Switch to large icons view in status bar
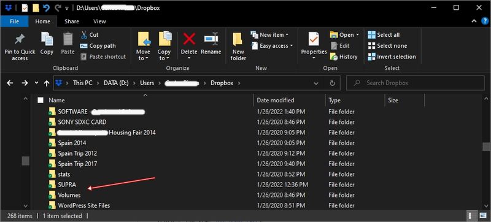The height and width of the screenshot is (222, 491). click(482, 216)
